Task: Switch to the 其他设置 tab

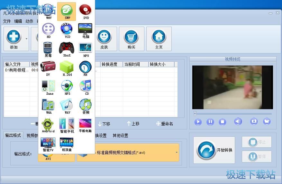Action: pyautogui.click(x=120, y=136)
